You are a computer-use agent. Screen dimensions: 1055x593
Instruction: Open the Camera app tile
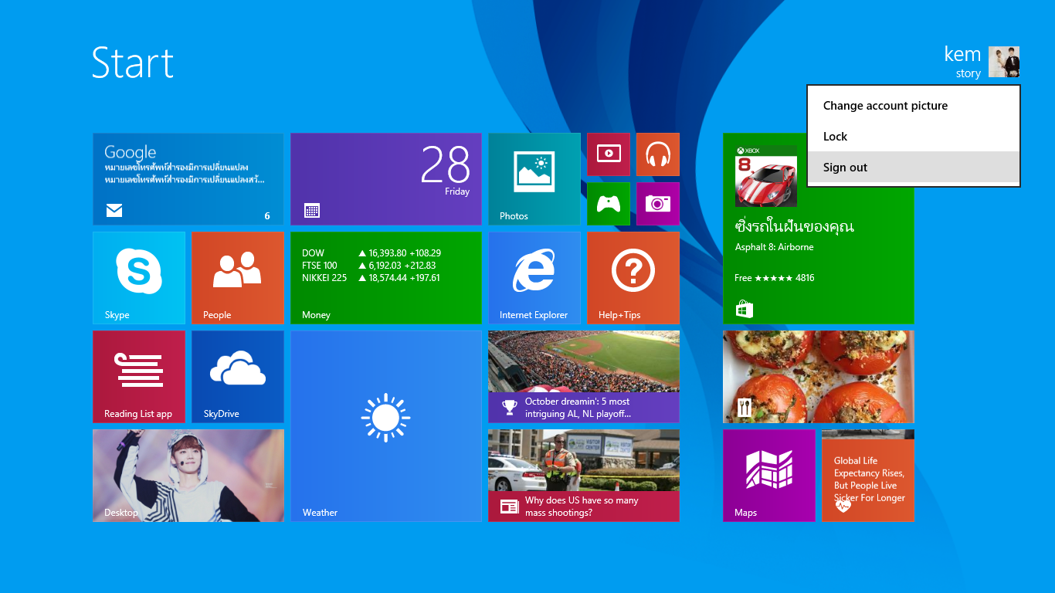tap(658, 204)
